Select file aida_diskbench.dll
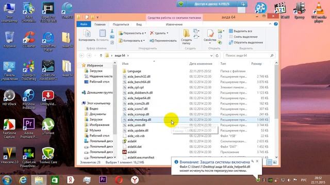The image size is (330, 185). click(x=140, y=92)
